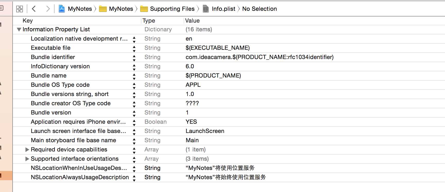Select the Bundle name key
The width and height of the screenshot is (445, 192).
[49, 76]
